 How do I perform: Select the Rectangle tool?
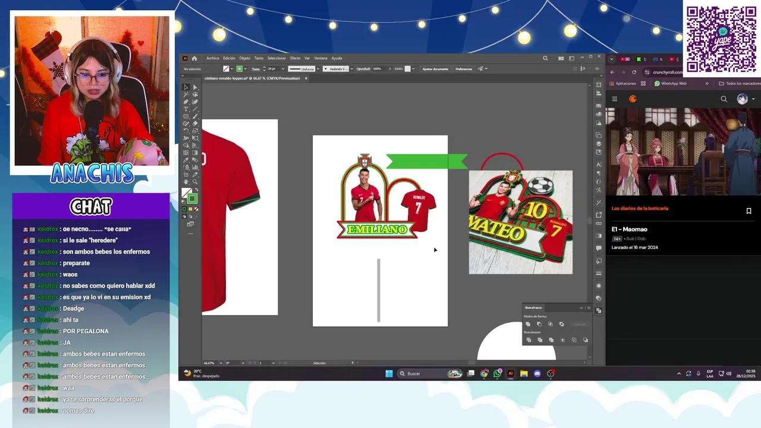point(186,116)
